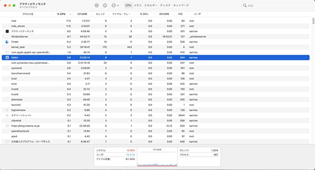Image resolution: width=315 pixels, height=170 pixels.
Task: Click the 検索 search field
Action: tap(276, 6)
